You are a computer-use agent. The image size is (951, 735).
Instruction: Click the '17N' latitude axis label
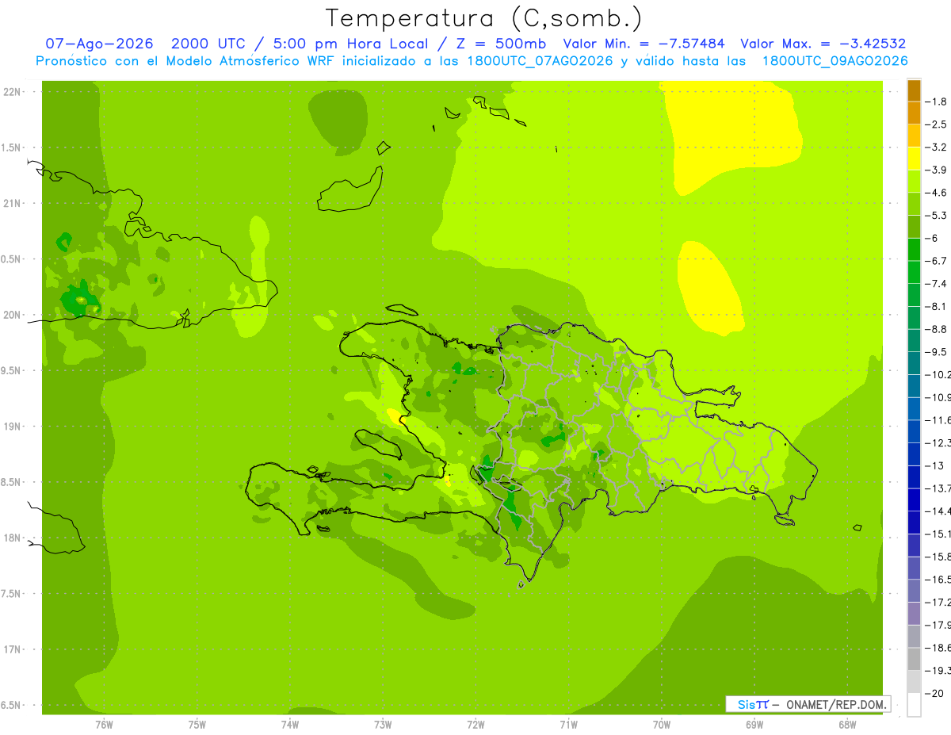point(13,649)
